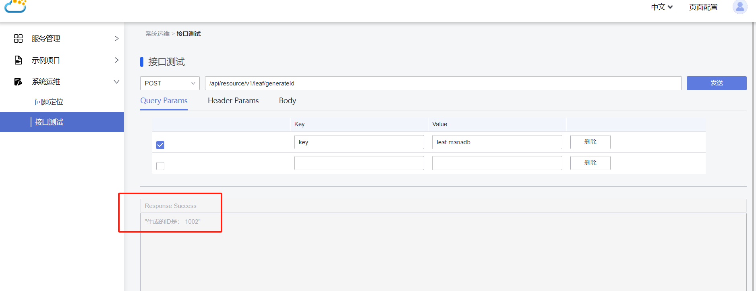Click the 系统运维 edit icon
The height and width of the screenshot is (291, 756).
(x=18, y=82)
